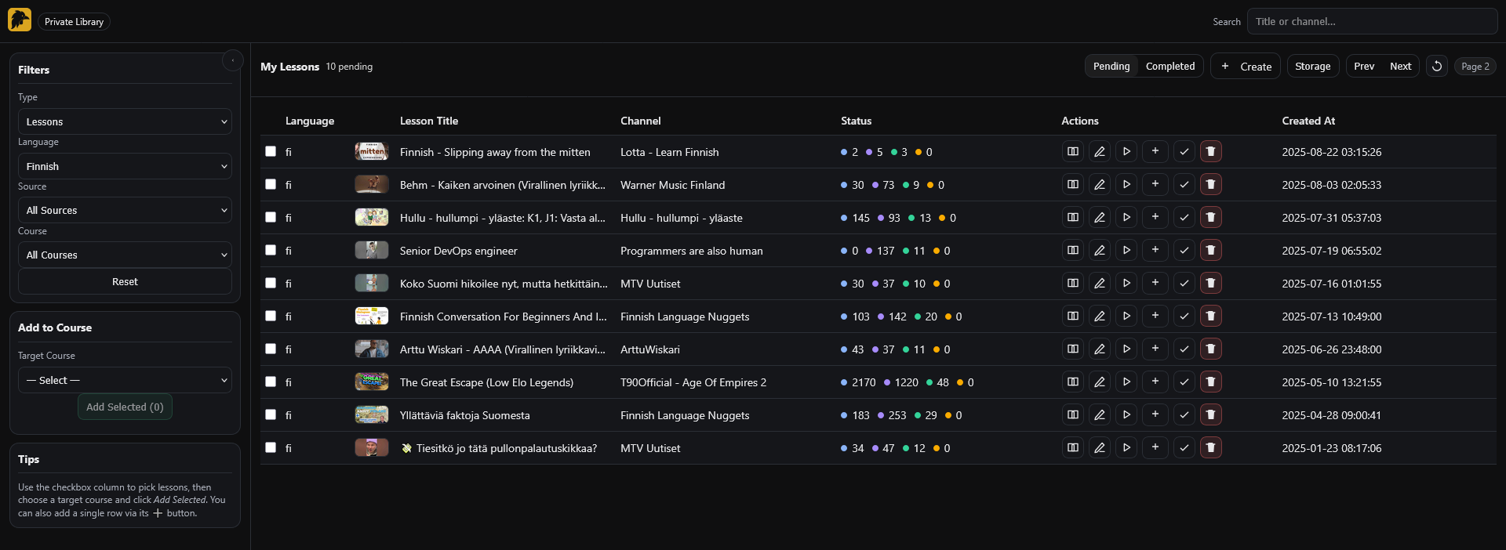Play the Yllättäviä faktoja Suomesta lesson
This screenshot has height=550, width=1506.
(x=1126, y=414)
